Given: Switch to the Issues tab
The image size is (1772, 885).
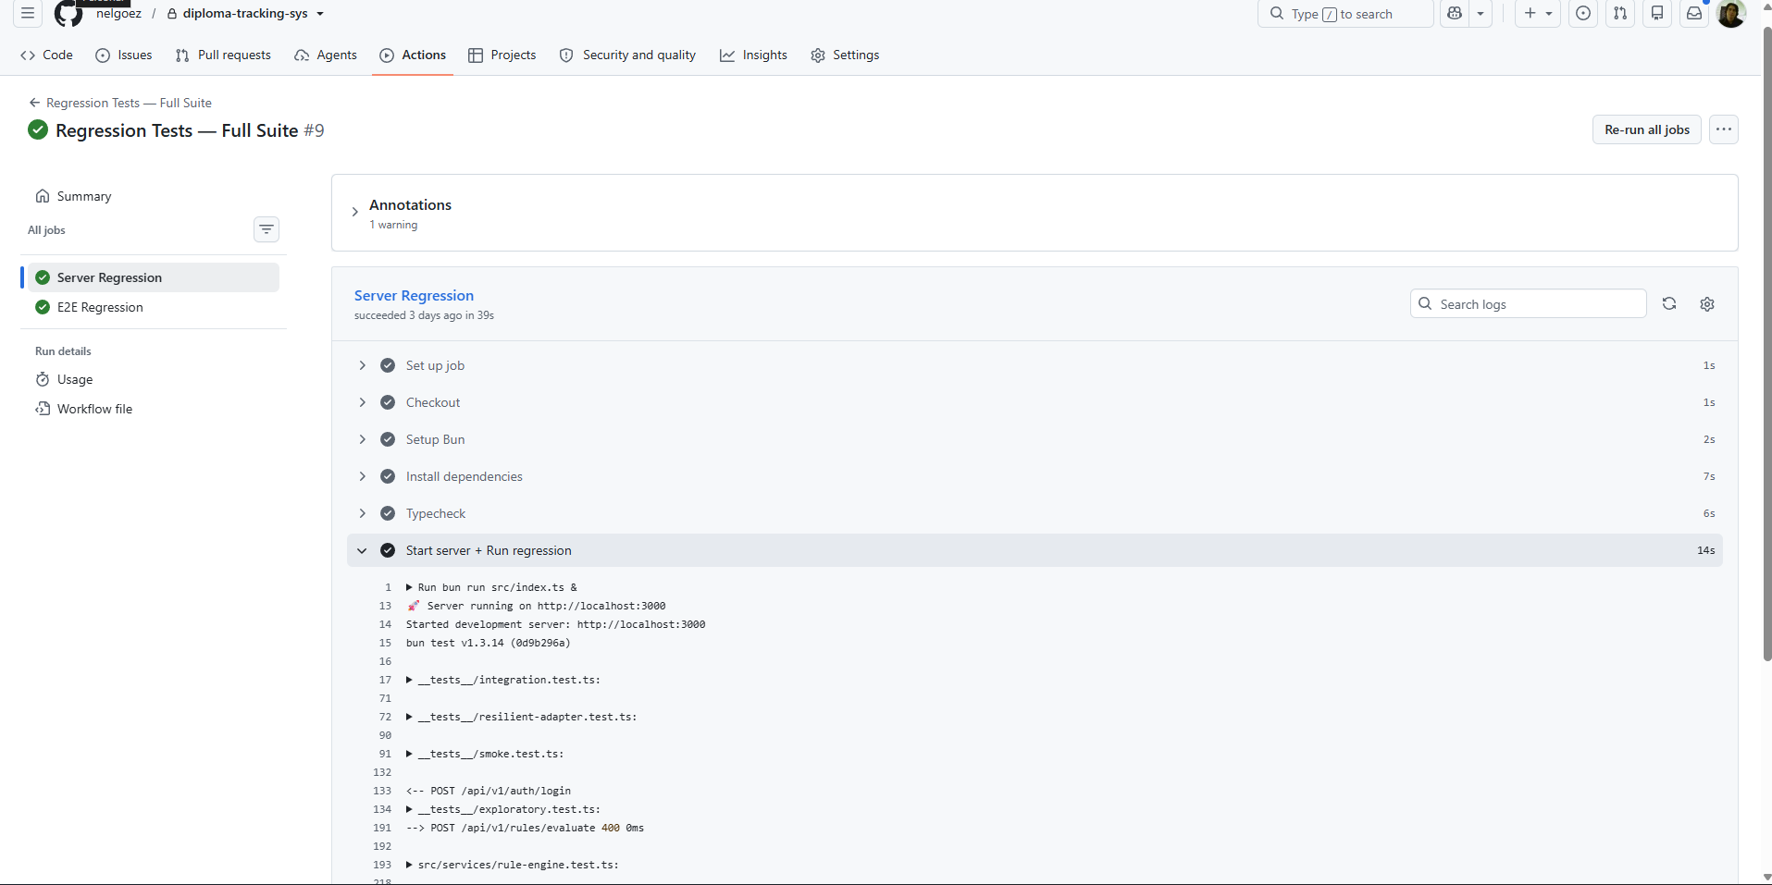Looking at the screenshot, I should (124, 55).
